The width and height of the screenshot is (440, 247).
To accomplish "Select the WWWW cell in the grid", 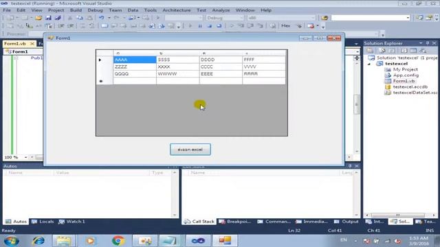I will 177,74.
